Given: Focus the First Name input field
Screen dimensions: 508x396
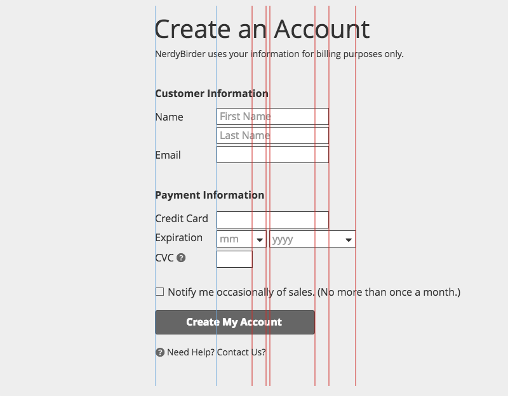Looking at the screenshot, I should [272, 117].
